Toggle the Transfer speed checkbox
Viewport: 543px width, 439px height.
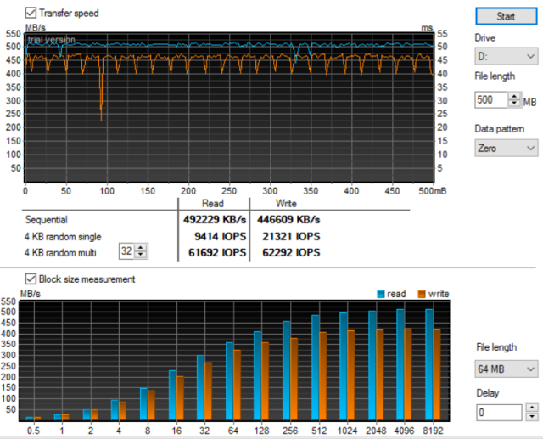pyautogui.click(x=31, y=13)
